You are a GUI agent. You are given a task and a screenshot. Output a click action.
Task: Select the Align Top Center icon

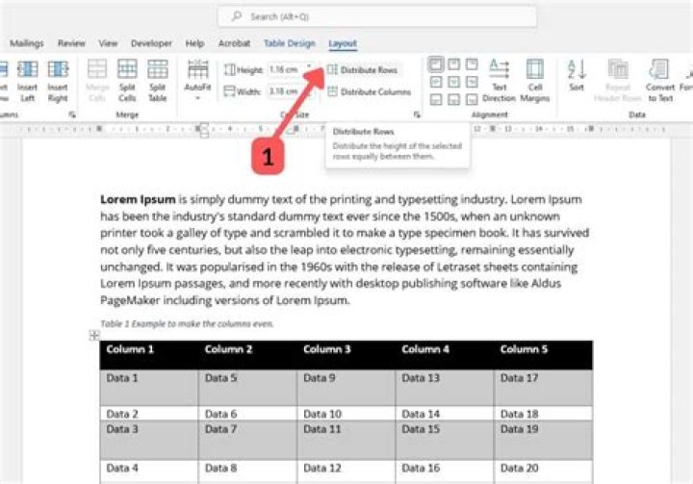(454, 64)
